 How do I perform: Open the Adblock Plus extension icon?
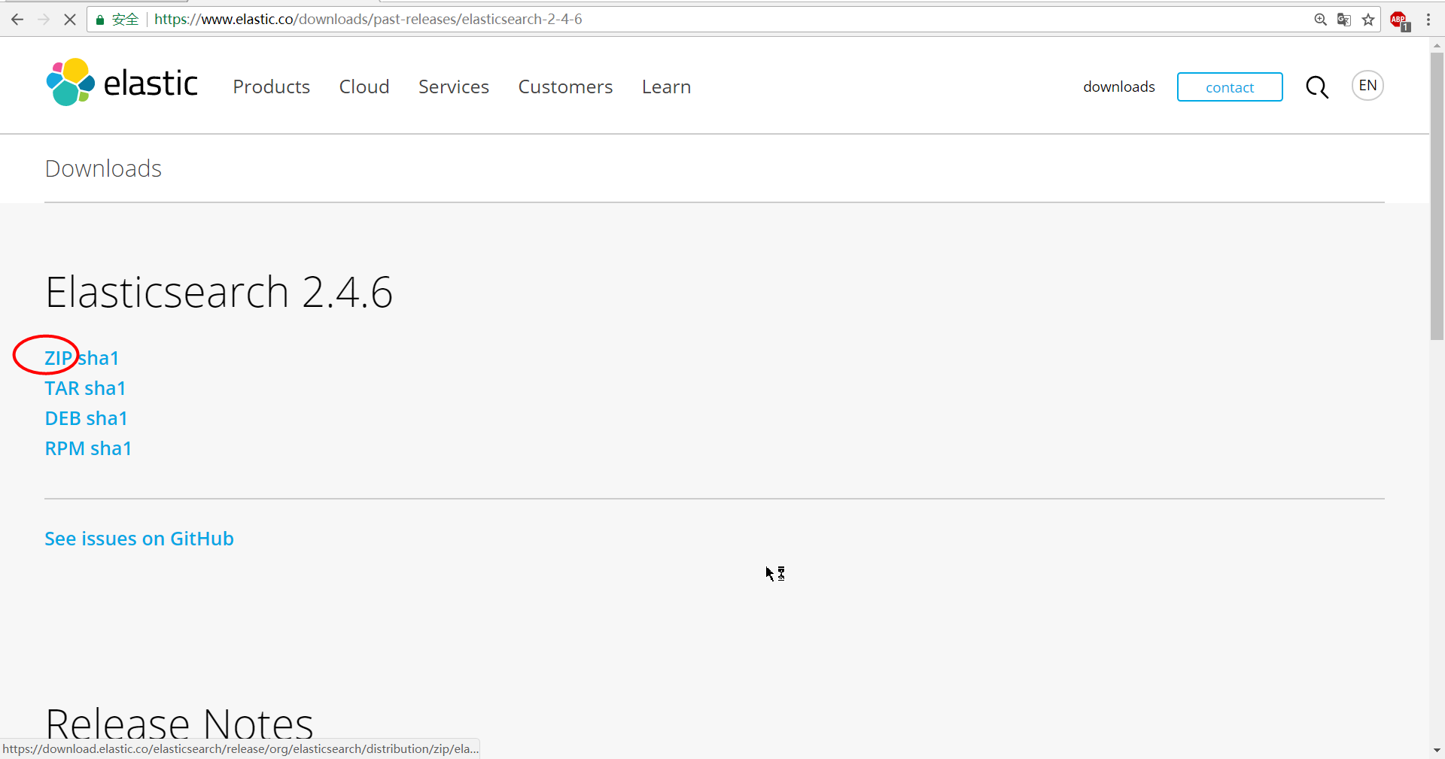click(x=1400, y=20)
